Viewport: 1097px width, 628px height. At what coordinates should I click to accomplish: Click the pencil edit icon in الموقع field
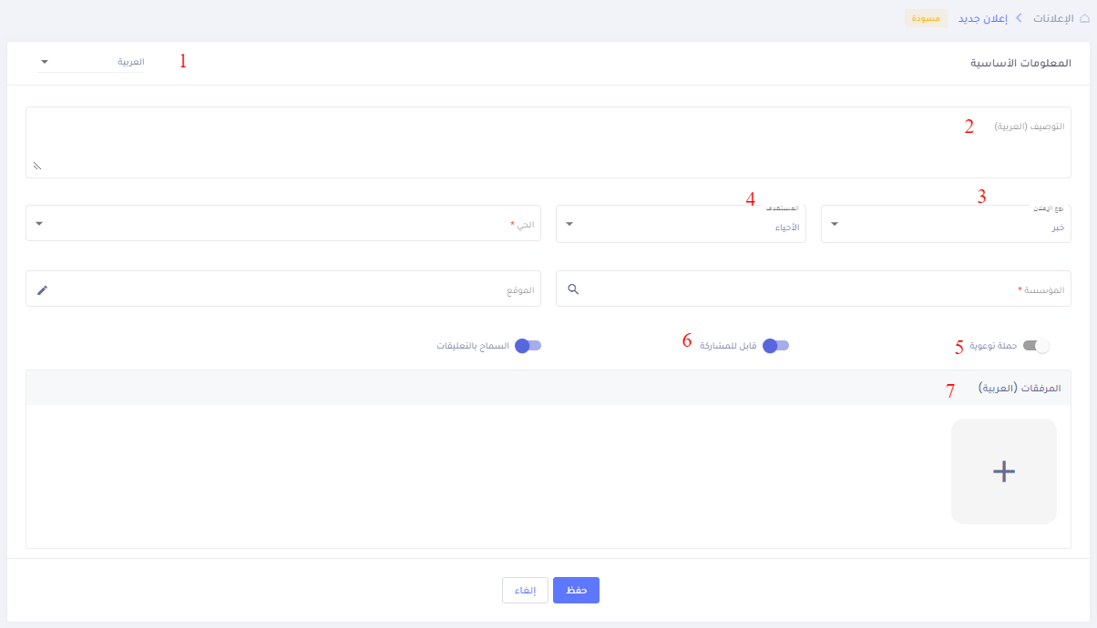[42, 289]
